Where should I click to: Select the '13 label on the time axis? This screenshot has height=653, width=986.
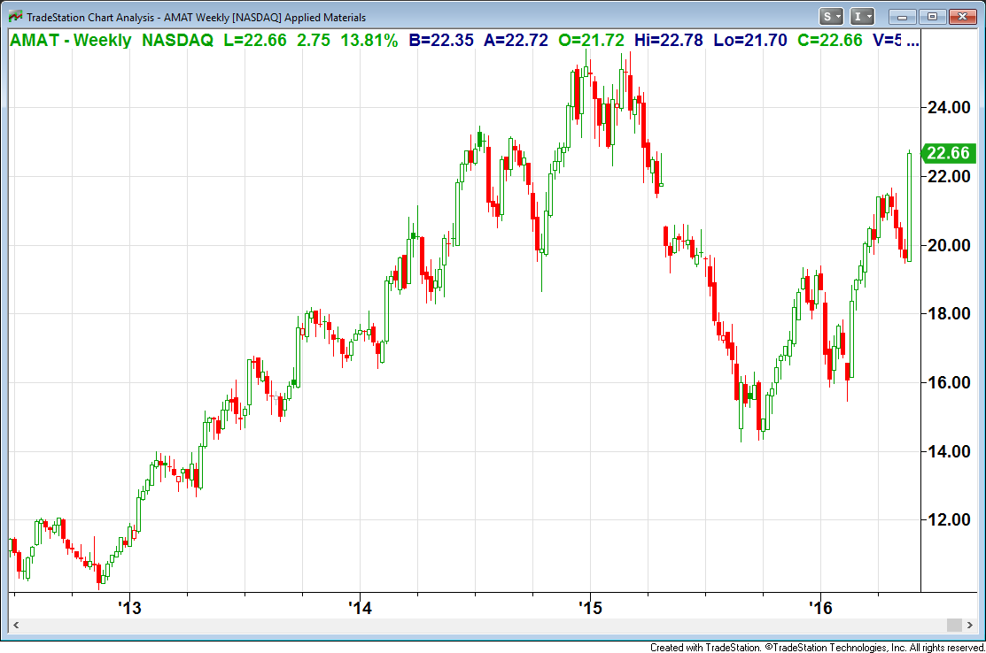click(x=129, y=609)
